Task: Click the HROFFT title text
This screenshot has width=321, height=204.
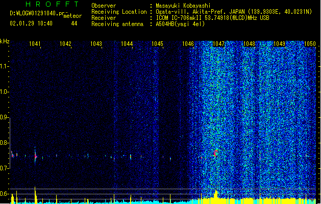Action: [x=53, y=4]
